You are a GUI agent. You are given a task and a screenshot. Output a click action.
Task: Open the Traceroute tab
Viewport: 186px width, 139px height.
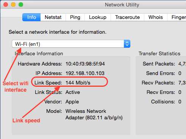pyautogui.click(x=127, y=17)
